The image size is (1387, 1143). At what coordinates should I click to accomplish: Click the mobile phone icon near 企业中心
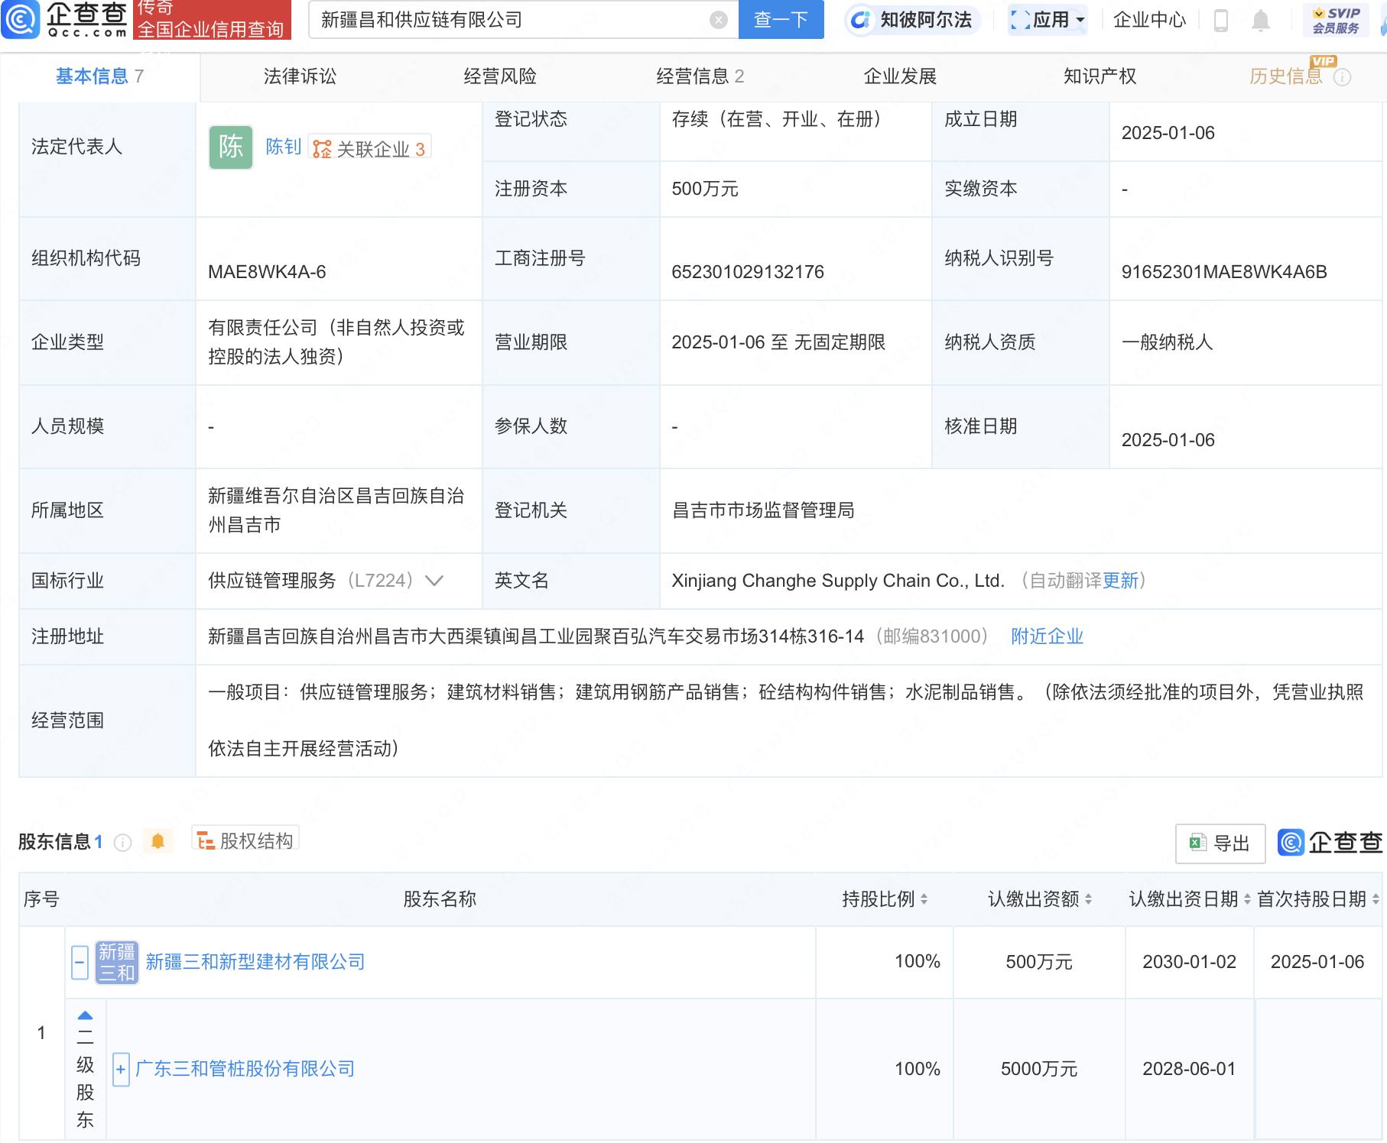[1221, 21]
